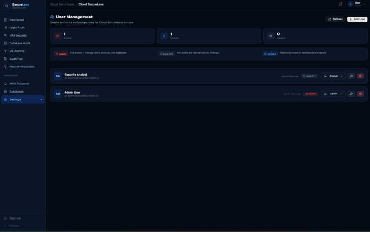The height and width of the screenshot is (232, 370).
Task: Click the AWS Accounts cloud icon
Action: [5, 83]
